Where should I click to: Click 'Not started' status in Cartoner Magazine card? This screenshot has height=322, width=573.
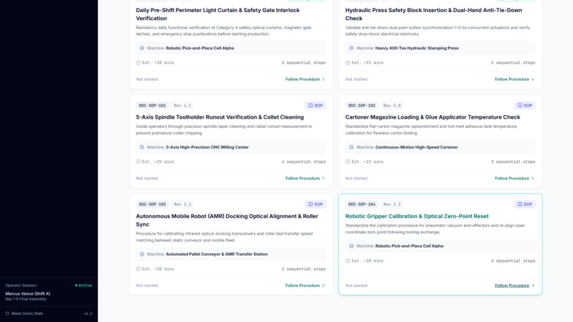click(x=356, y=178)
